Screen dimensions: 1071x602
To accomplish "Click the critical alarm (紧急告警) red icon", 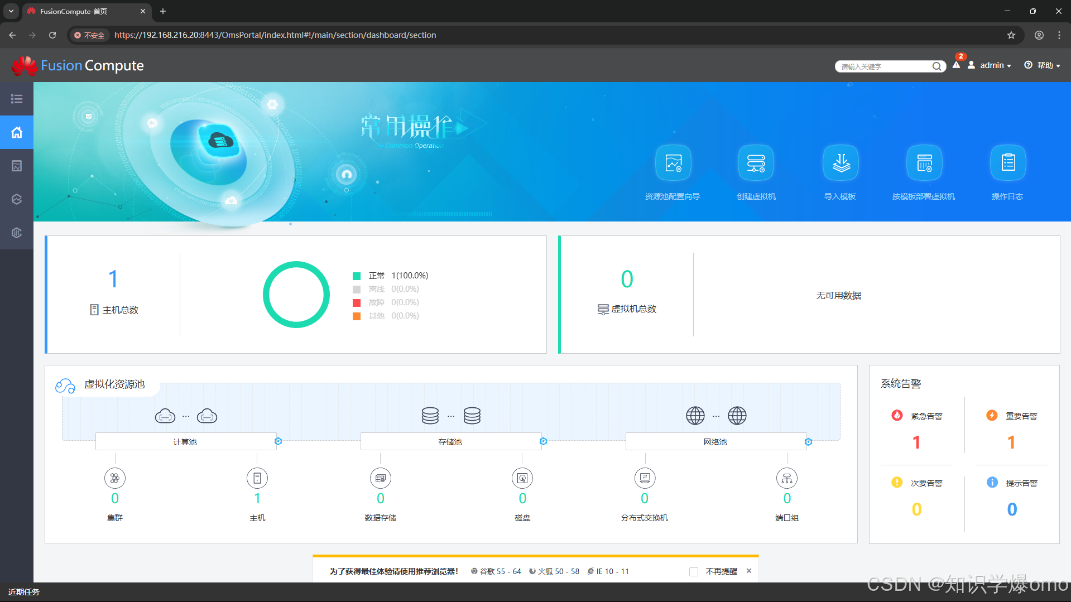I will [x=897, y=415].
